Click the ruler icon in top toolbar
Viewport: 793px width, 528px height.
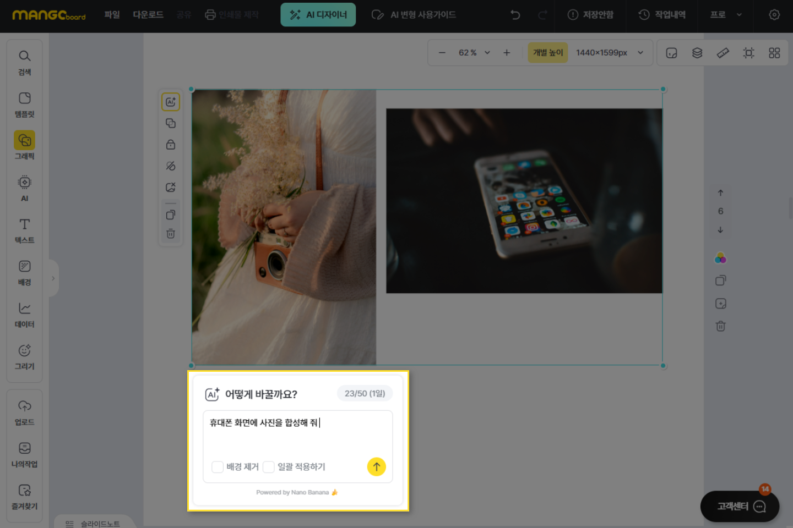click(723, 53)
